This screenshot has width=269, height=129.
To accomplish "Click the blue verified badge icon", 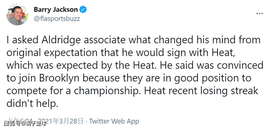I will pyautogui.click(x=83, y=10).
